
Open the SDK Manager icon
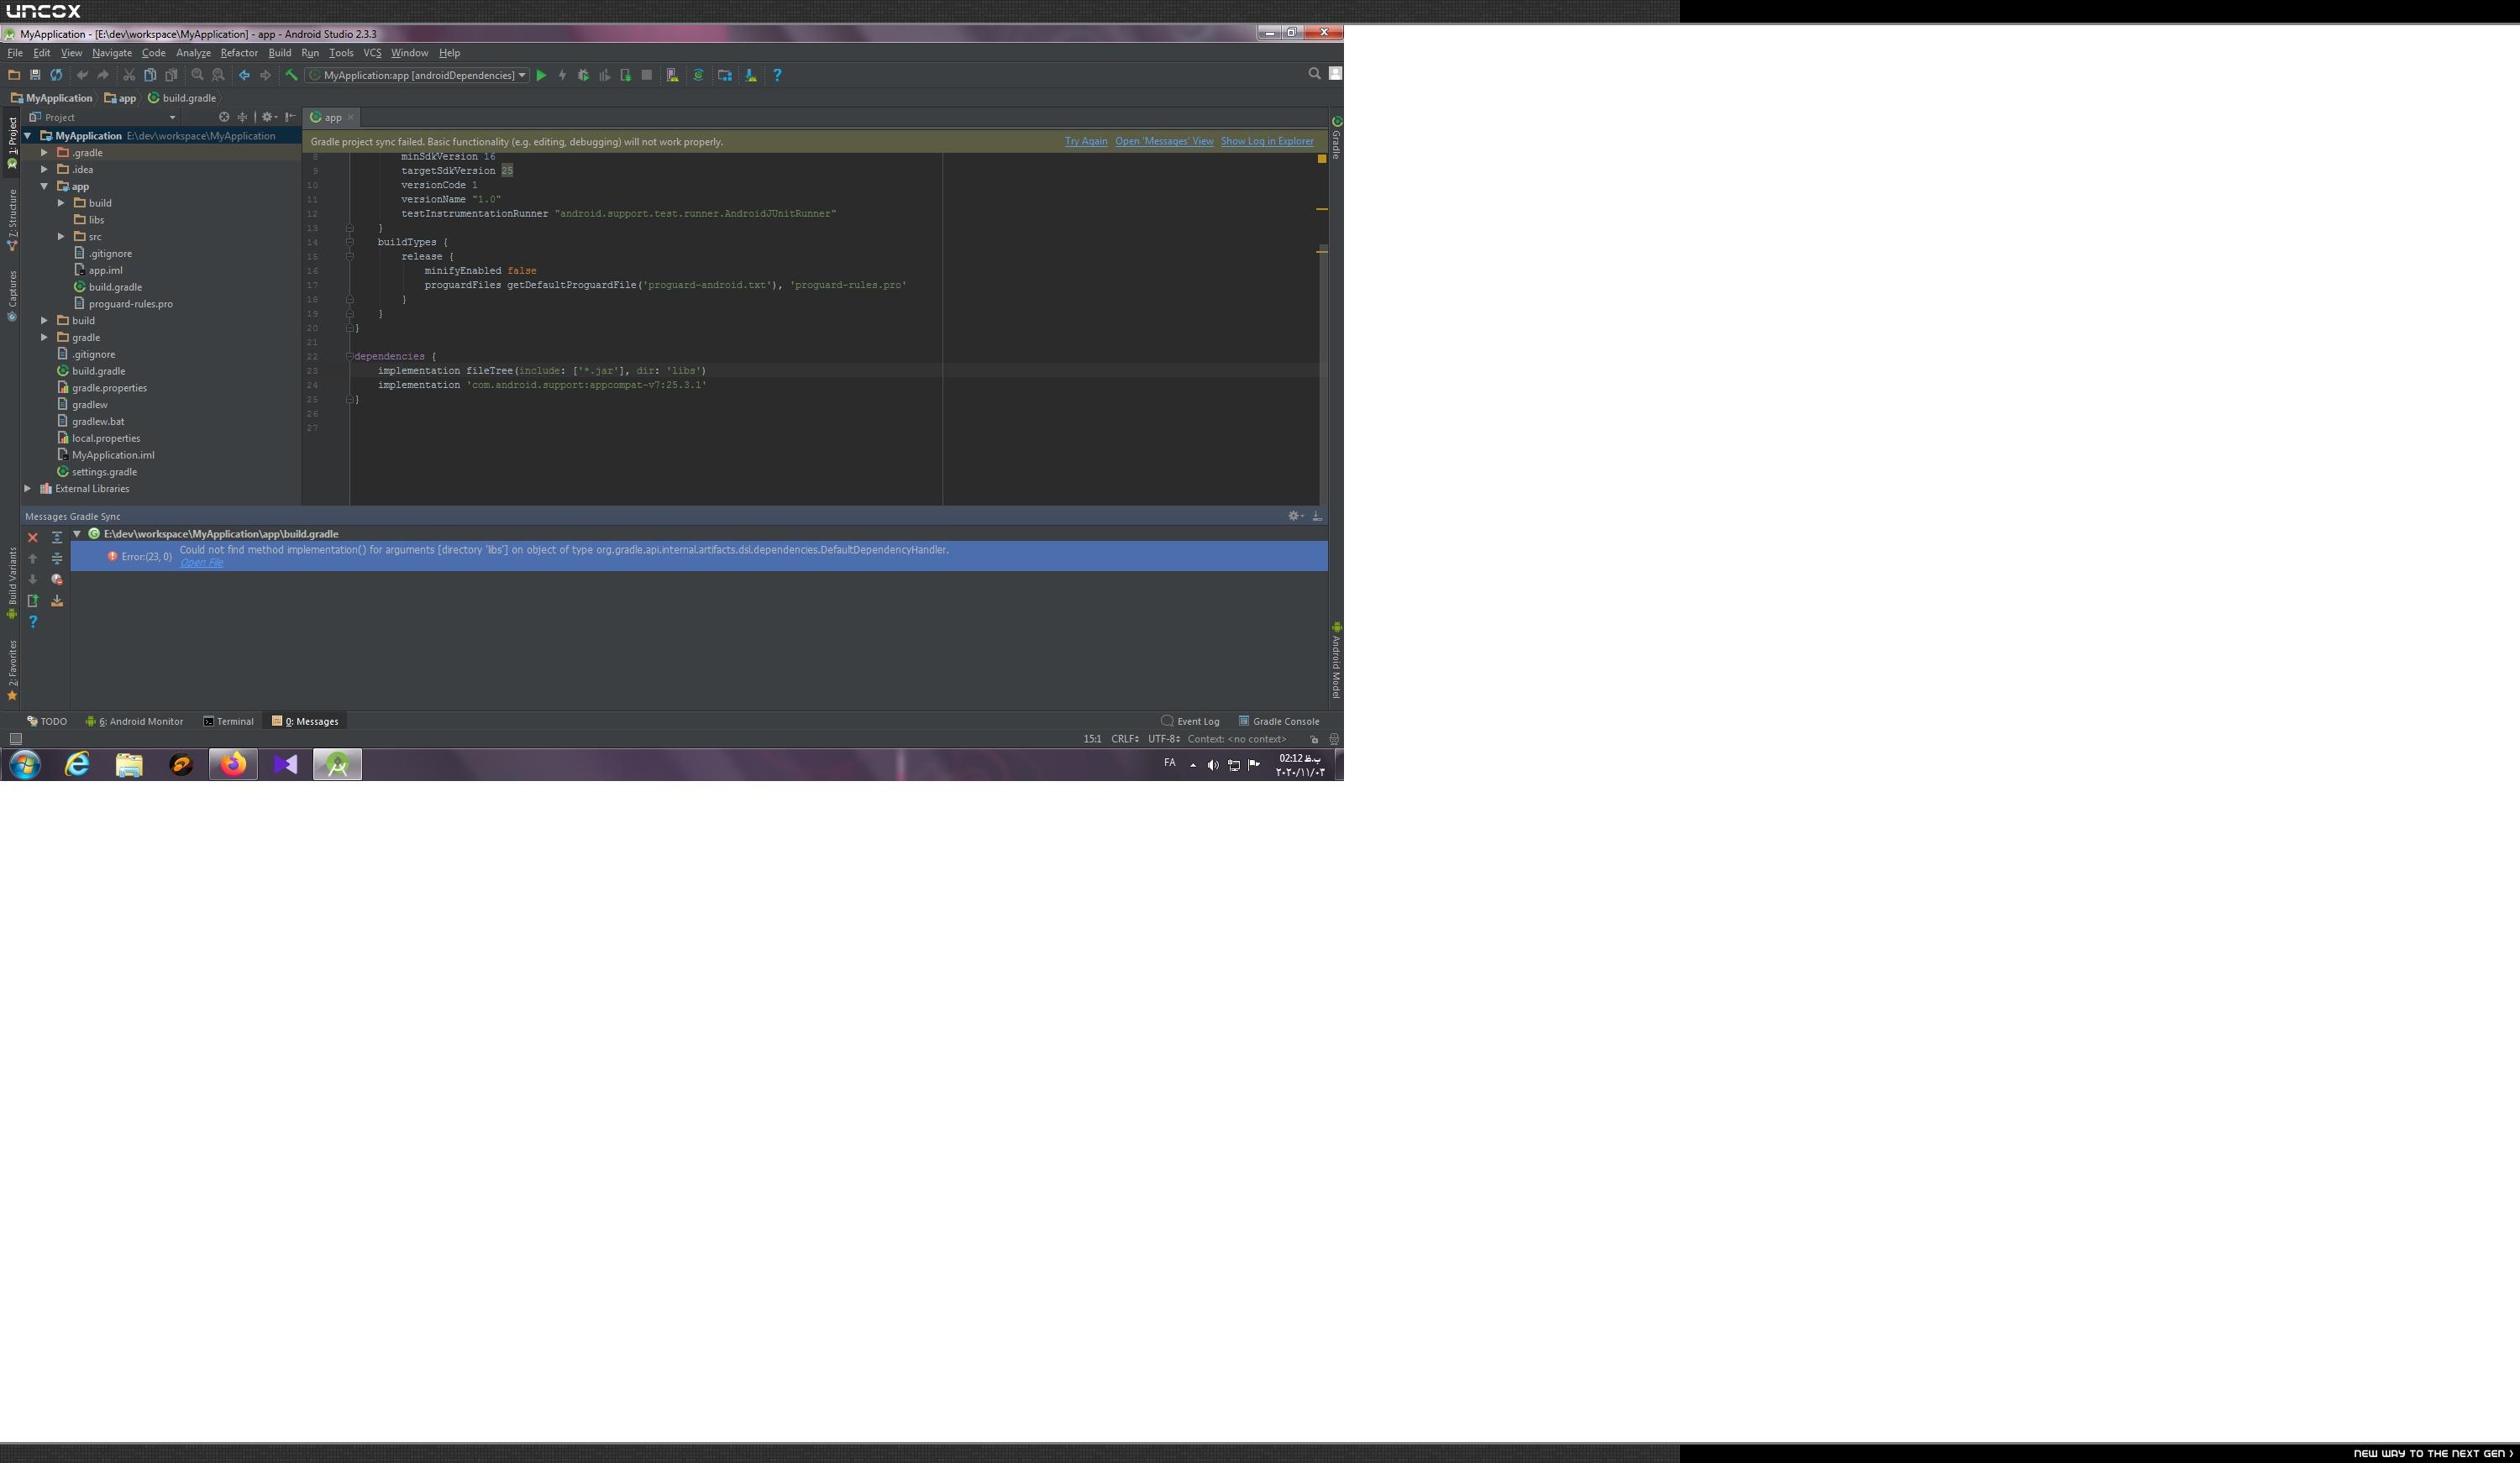tap(751, 75)
